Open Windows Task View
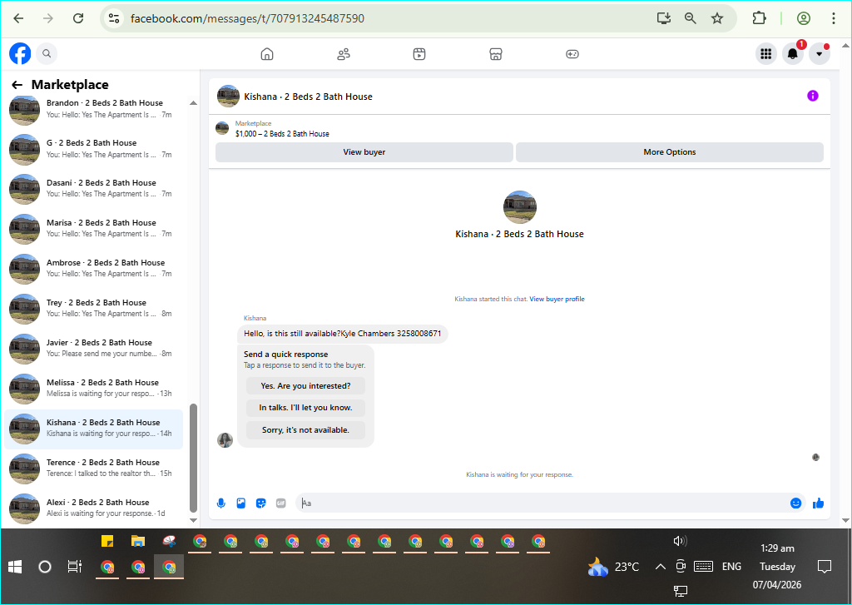The image size is (852, 605). coord(74,567)
